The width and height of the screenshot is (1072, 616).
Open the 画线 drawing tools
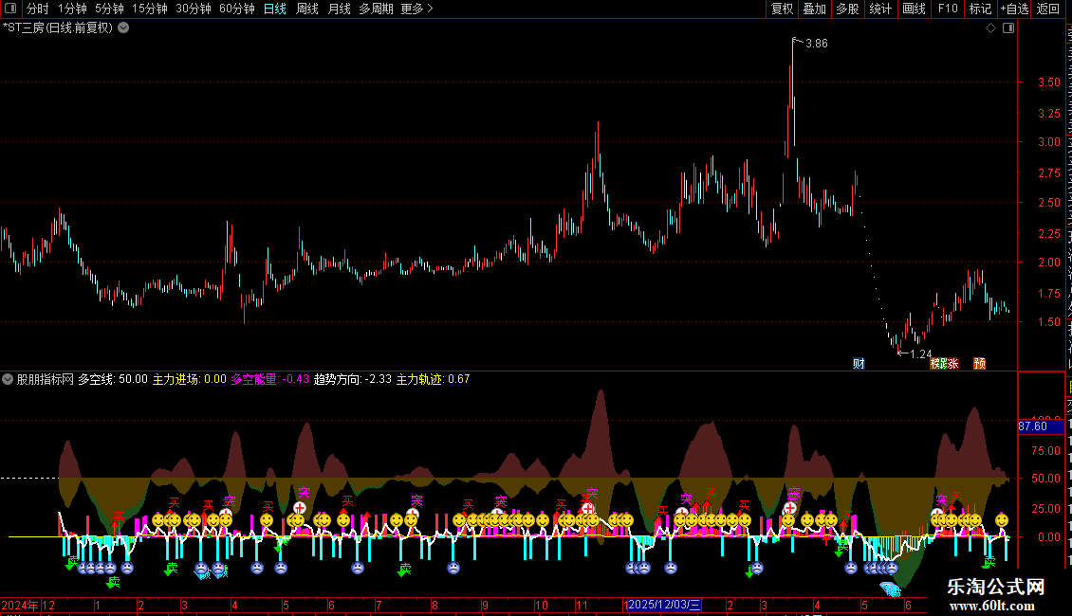[x=914, y=9]
